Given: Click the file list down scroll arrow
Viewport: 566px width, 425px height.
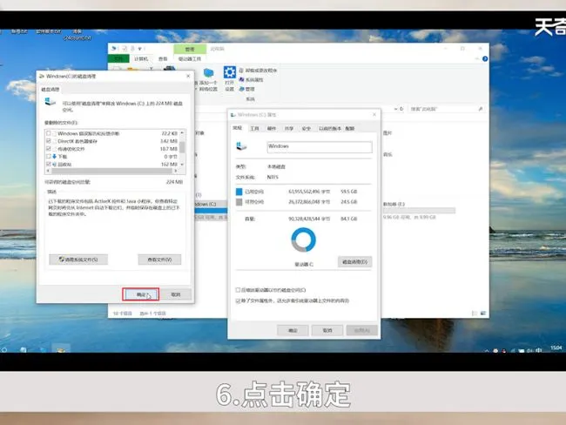Looking at the screenshot, I should coord(182,165).
